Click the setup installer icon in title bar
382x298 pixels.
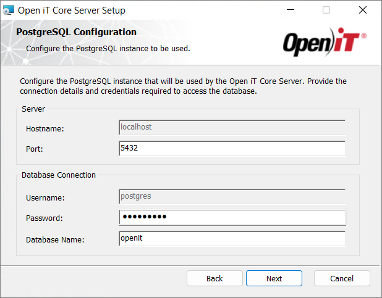(x=8, y=10)
